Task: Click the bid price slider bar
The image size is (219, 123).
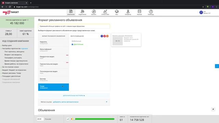Action: click(x=93, y=119)
